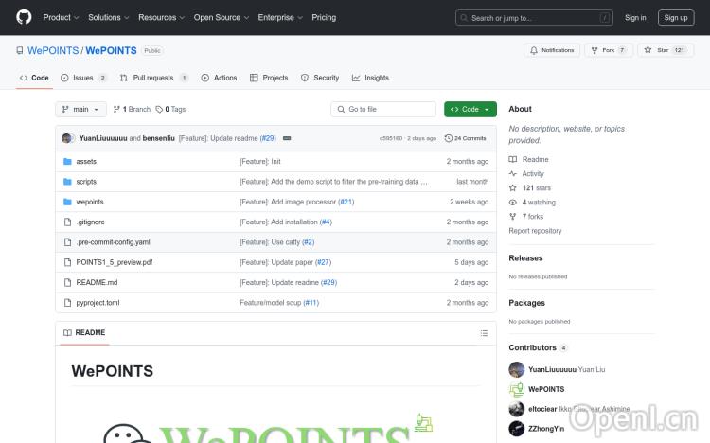Expand the Solutions menu
The image size is (710, 443).
click(108, 17)
